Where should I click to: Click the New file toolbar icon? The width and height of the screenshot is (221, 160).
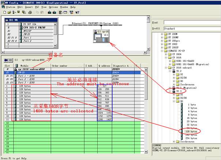point(4,12)
